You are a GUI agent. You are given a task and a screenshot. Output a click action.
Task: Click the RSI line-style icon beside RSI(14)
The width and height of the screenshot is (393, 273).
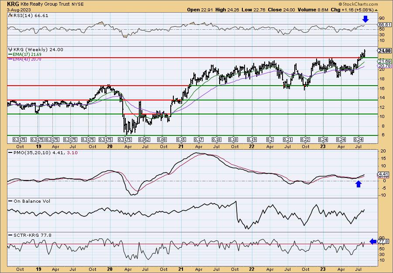coord(10,16)
